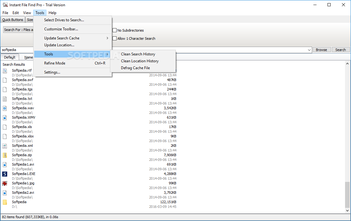Click the Instant File Find Pro title icon
351x221 pixels.
click(x=5, y=5)
